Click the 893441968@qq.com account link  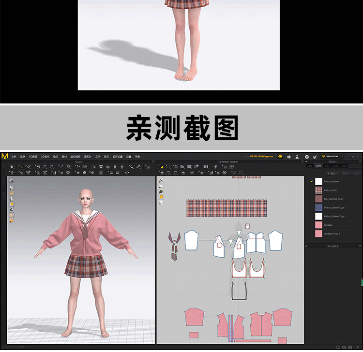click(x=261, y=157)
